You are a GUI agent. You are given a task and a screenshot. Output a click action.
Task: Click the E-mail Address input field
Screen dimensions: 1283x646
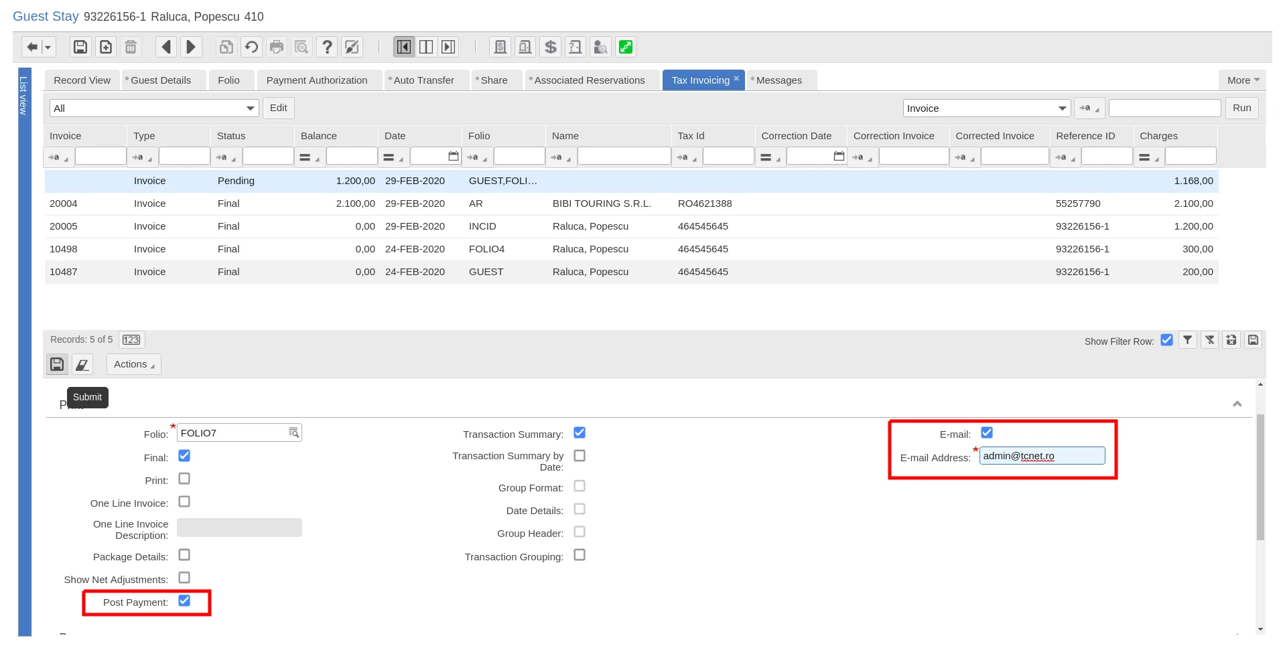[x=1042, y=456]
